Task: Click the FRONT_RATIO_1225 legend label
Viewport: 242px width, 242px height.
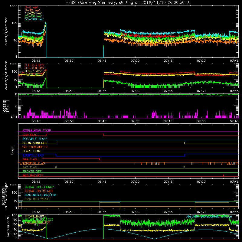Action: point(39,219)
